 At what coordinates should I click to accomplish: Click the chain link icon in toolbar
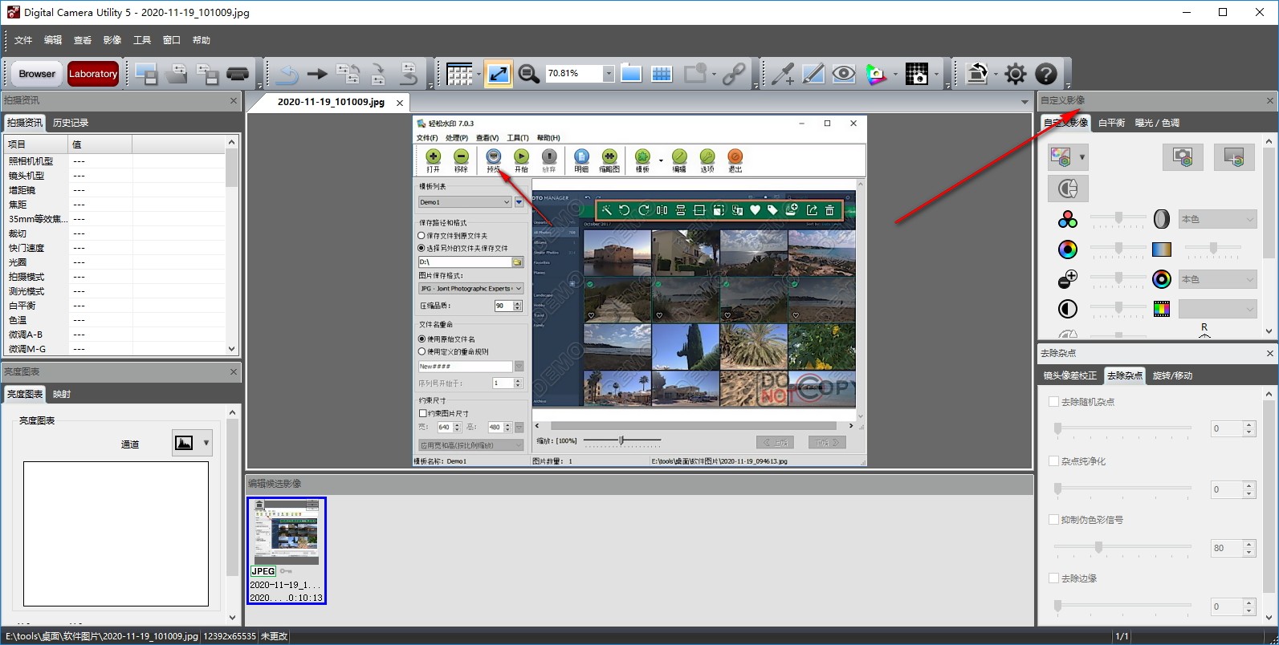point(734,74)
